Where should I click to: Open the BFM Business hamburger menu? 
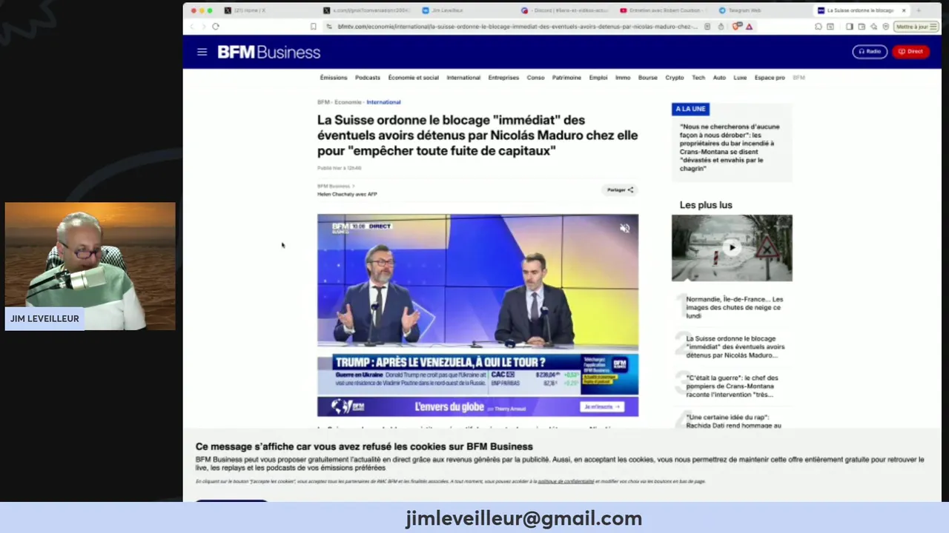click(x=202, y=52)
